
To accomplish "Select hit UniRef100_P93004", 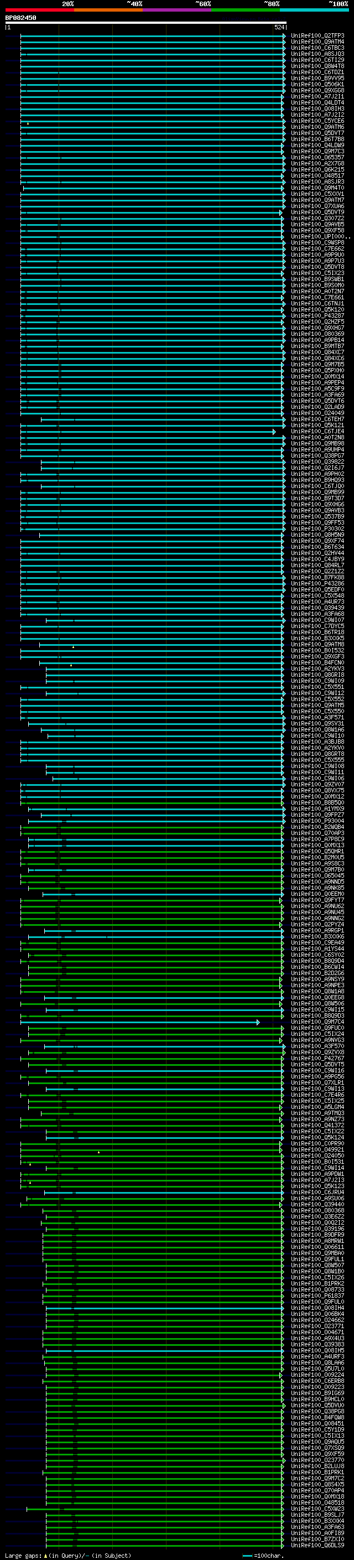I will [317, 821].
